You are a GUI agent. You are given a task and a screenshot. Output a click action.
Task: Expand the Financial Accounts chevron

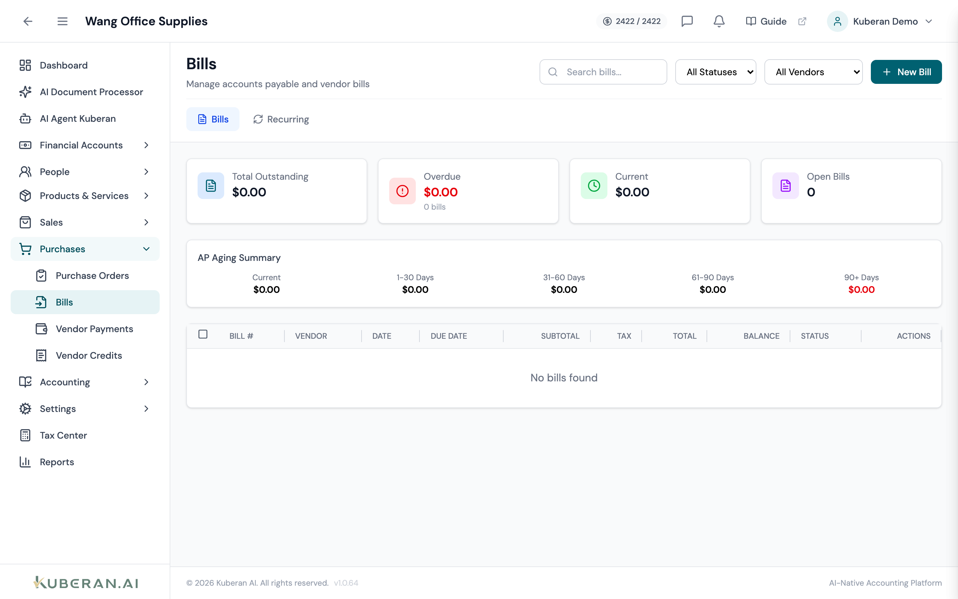coord(146,145)
